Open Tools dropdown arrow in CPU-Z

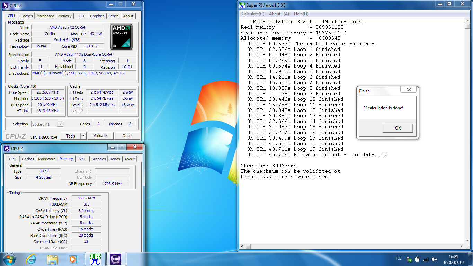tap(83, 136)
